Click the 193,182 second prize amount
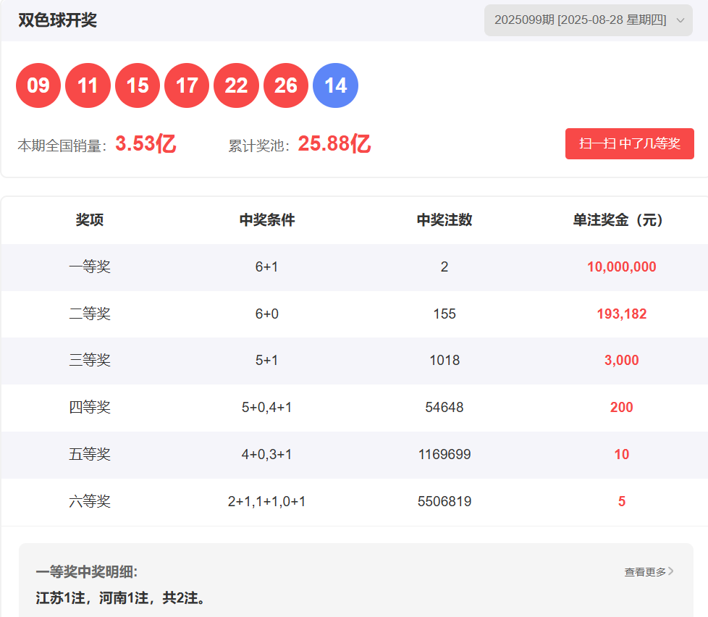This screenshot has height=617, width=708. [621, 314]
